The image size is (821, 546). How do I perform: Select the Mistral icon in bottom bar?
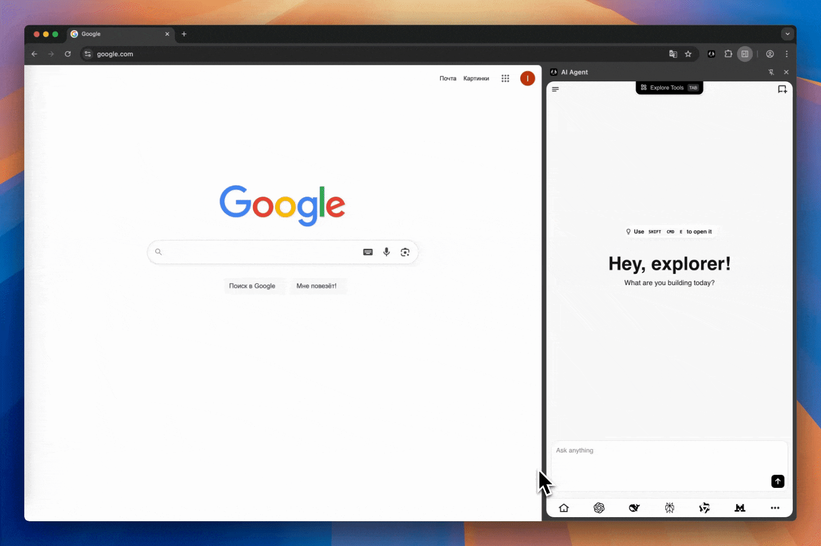pos(740,508)
